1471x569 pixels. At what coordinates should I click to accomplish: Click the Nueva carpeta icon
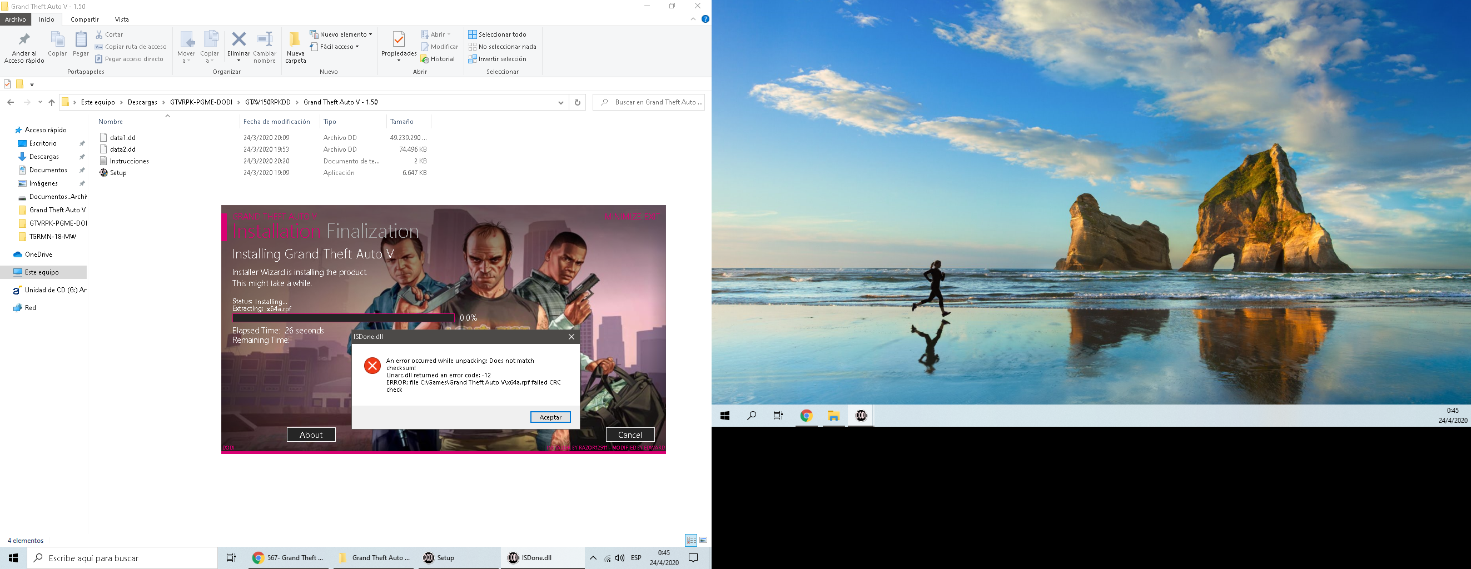coord(295,41)
